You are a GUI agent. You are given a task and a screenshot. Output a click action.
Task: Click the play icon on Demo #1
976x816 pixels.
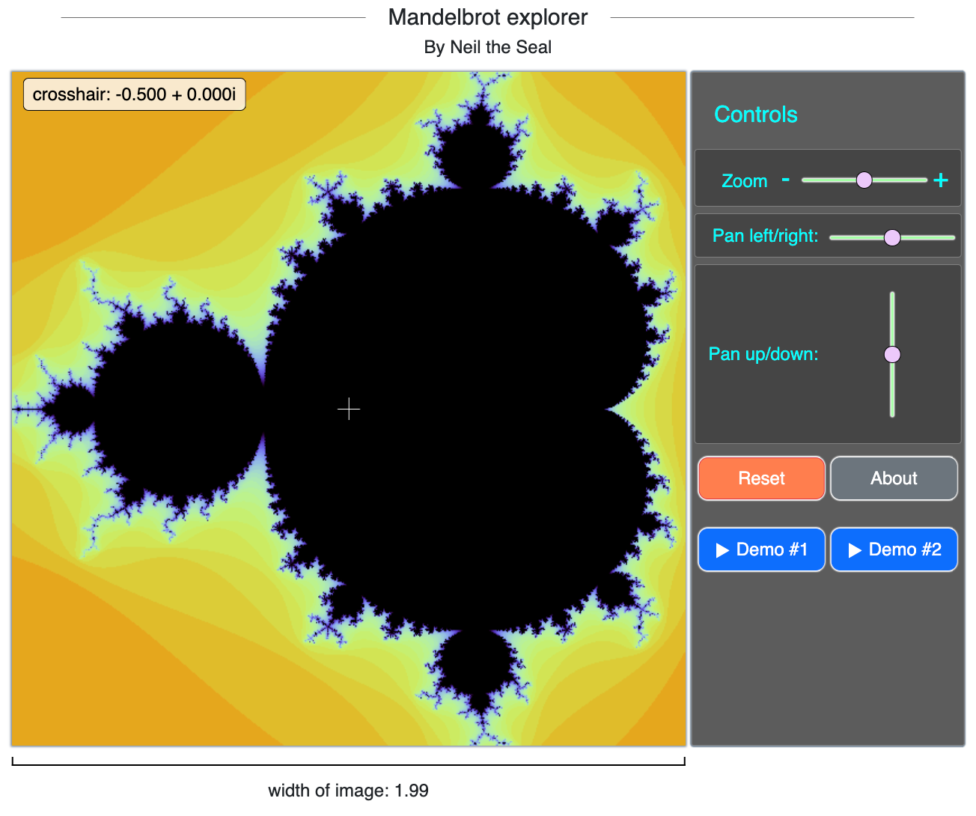pyautogui.click(x=723, y=549)
